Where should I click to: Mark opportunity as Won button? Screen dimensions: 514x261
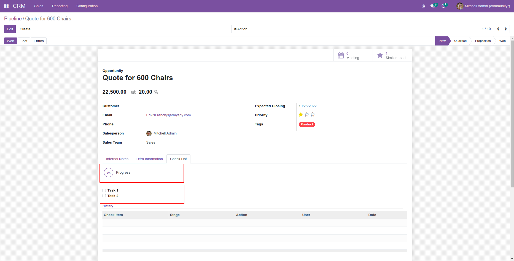(x=10, y=41)
